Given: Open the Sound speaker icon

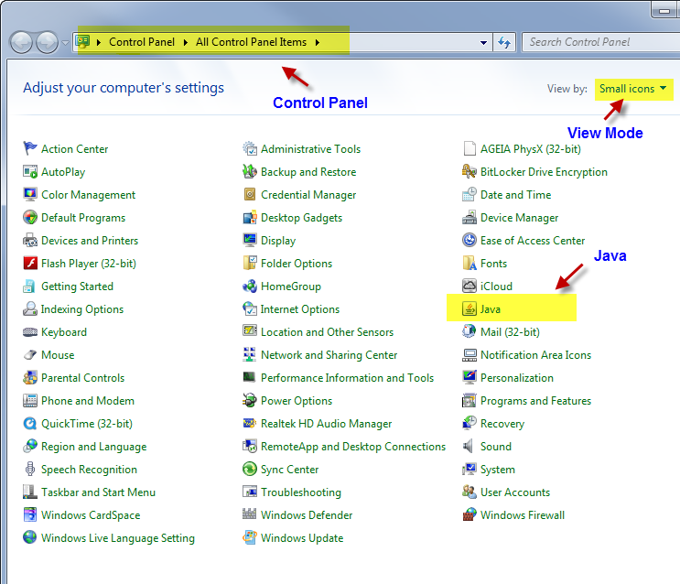Looking at the screenshot, I should point(469,446).
